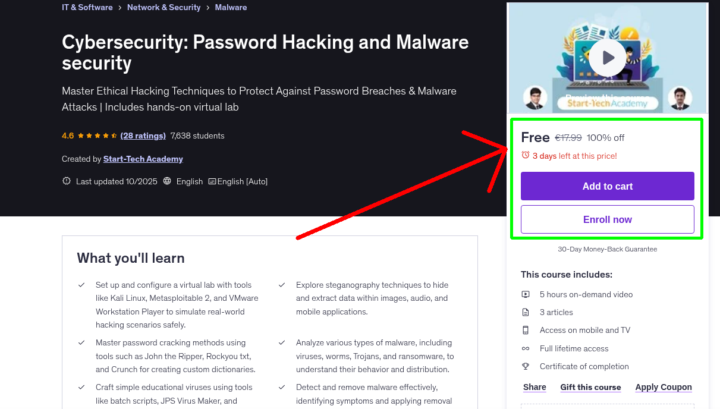Click the globe icon next to English
The height and width of the screenshot is (409, 720).
pos(167,181)
